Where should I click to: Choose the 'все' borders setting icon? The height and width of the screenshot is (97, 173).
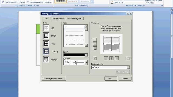46,44
